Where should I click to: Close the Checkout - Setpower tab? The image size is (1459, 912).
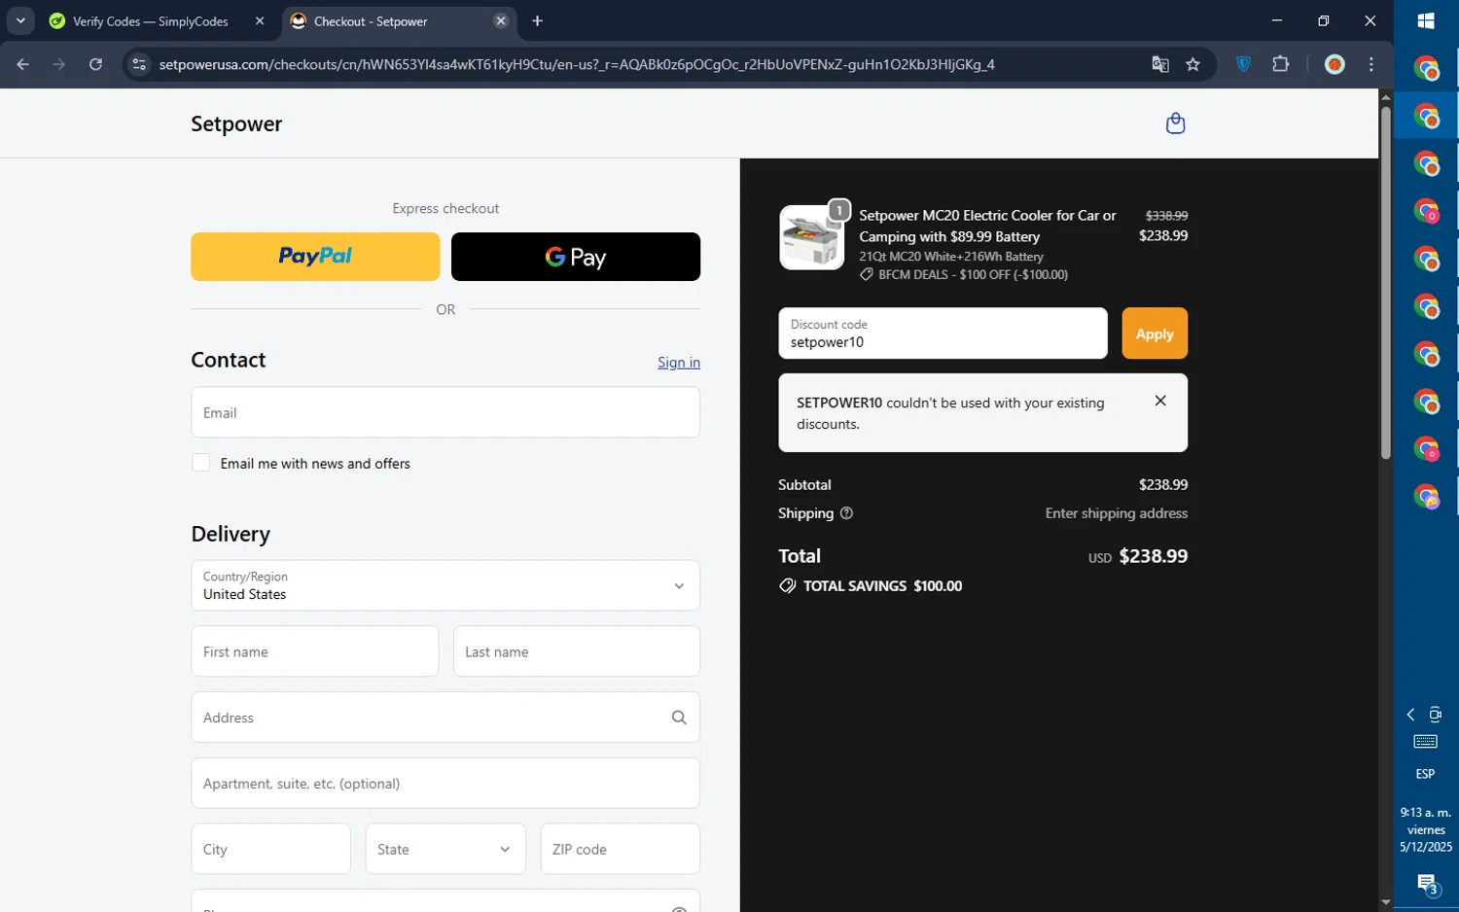tap(501, 21)
